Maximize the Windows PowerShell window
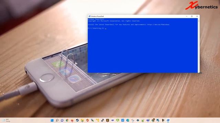 (192, 16)
